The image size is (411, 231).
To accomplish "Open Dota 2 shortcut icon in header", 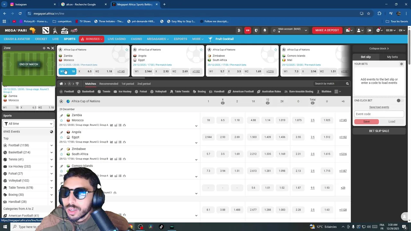I will [46, 30].
